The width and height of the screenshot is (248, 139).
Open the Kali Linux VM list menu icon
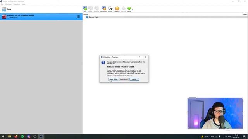click(x=78, y=17)
